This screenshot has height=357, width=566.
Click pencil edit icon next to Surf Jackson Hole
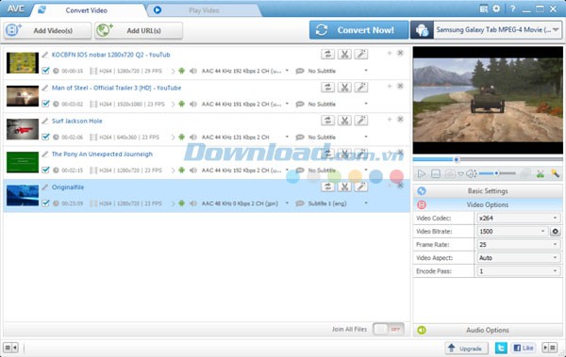[x=44, y=121]
